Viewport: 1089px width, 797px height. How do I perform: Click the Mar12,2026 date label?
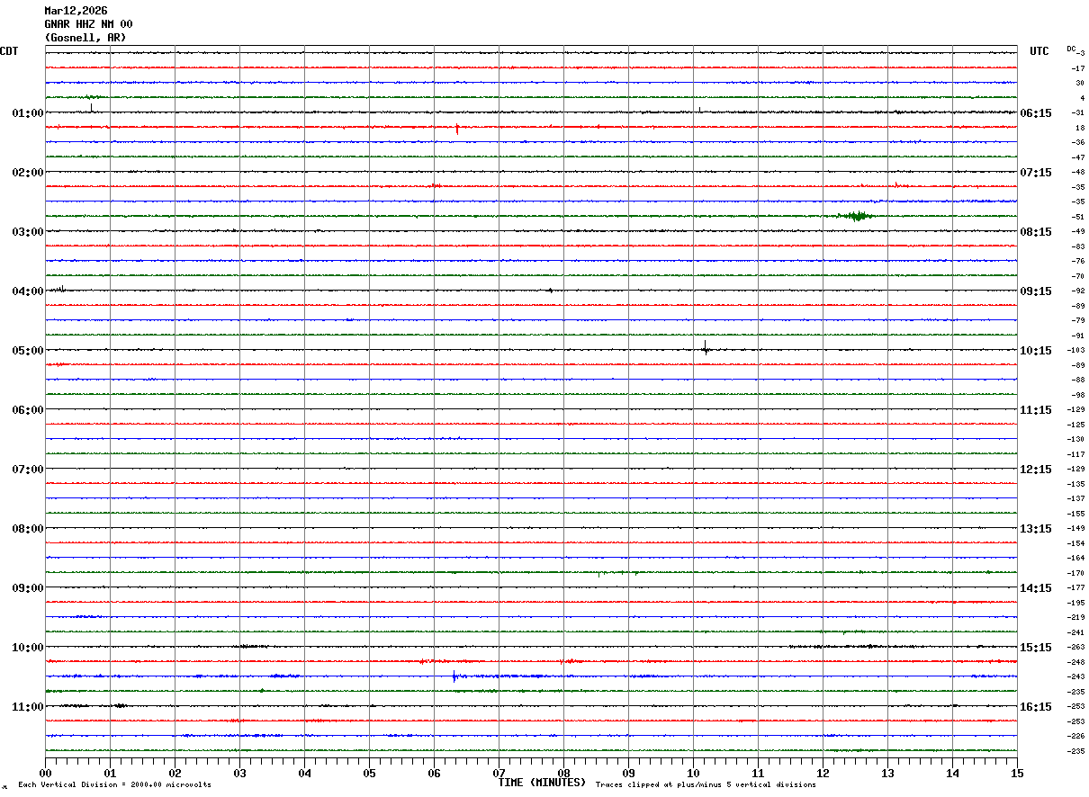pos(76,11)
